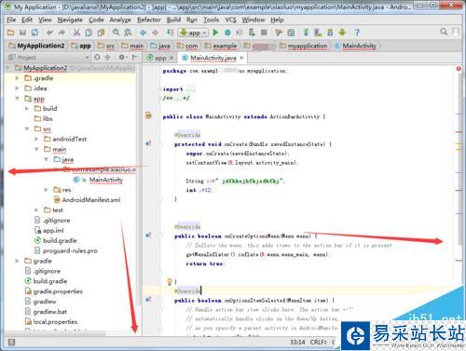Image resolution: width=466 pixels, height=351 pixels.
Task: Click the example breadcrumb
Action: pyautogui.click(x=222, y=46)
